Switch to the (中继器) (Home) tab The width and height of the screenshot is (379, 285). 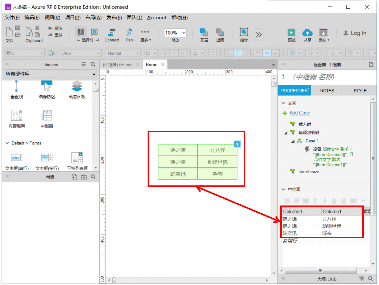tap(118, 65)
